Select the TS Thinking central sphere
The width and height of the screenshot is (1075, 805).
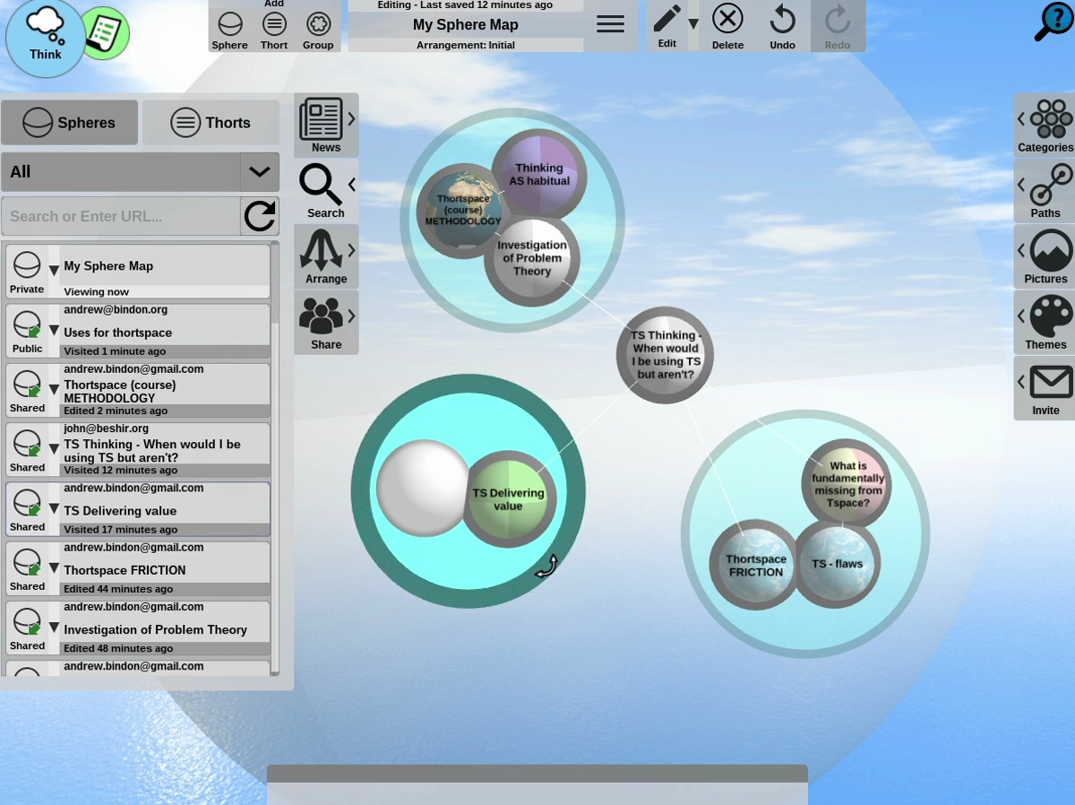coord(665,355)
